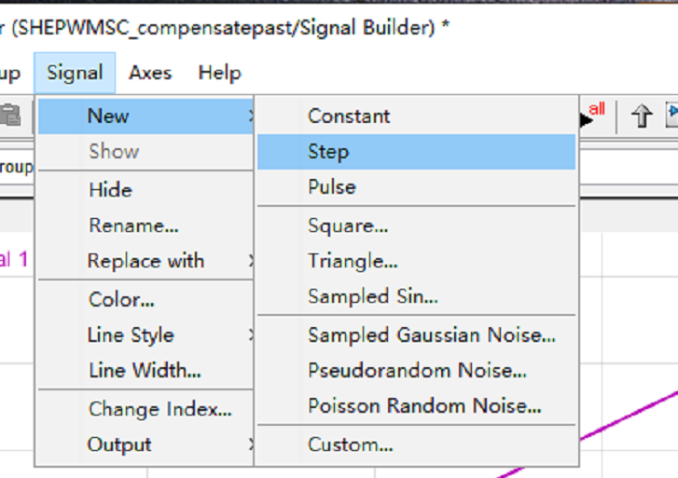Create a new Constant signal
The image size is (678, 478).
pos(349,116)
